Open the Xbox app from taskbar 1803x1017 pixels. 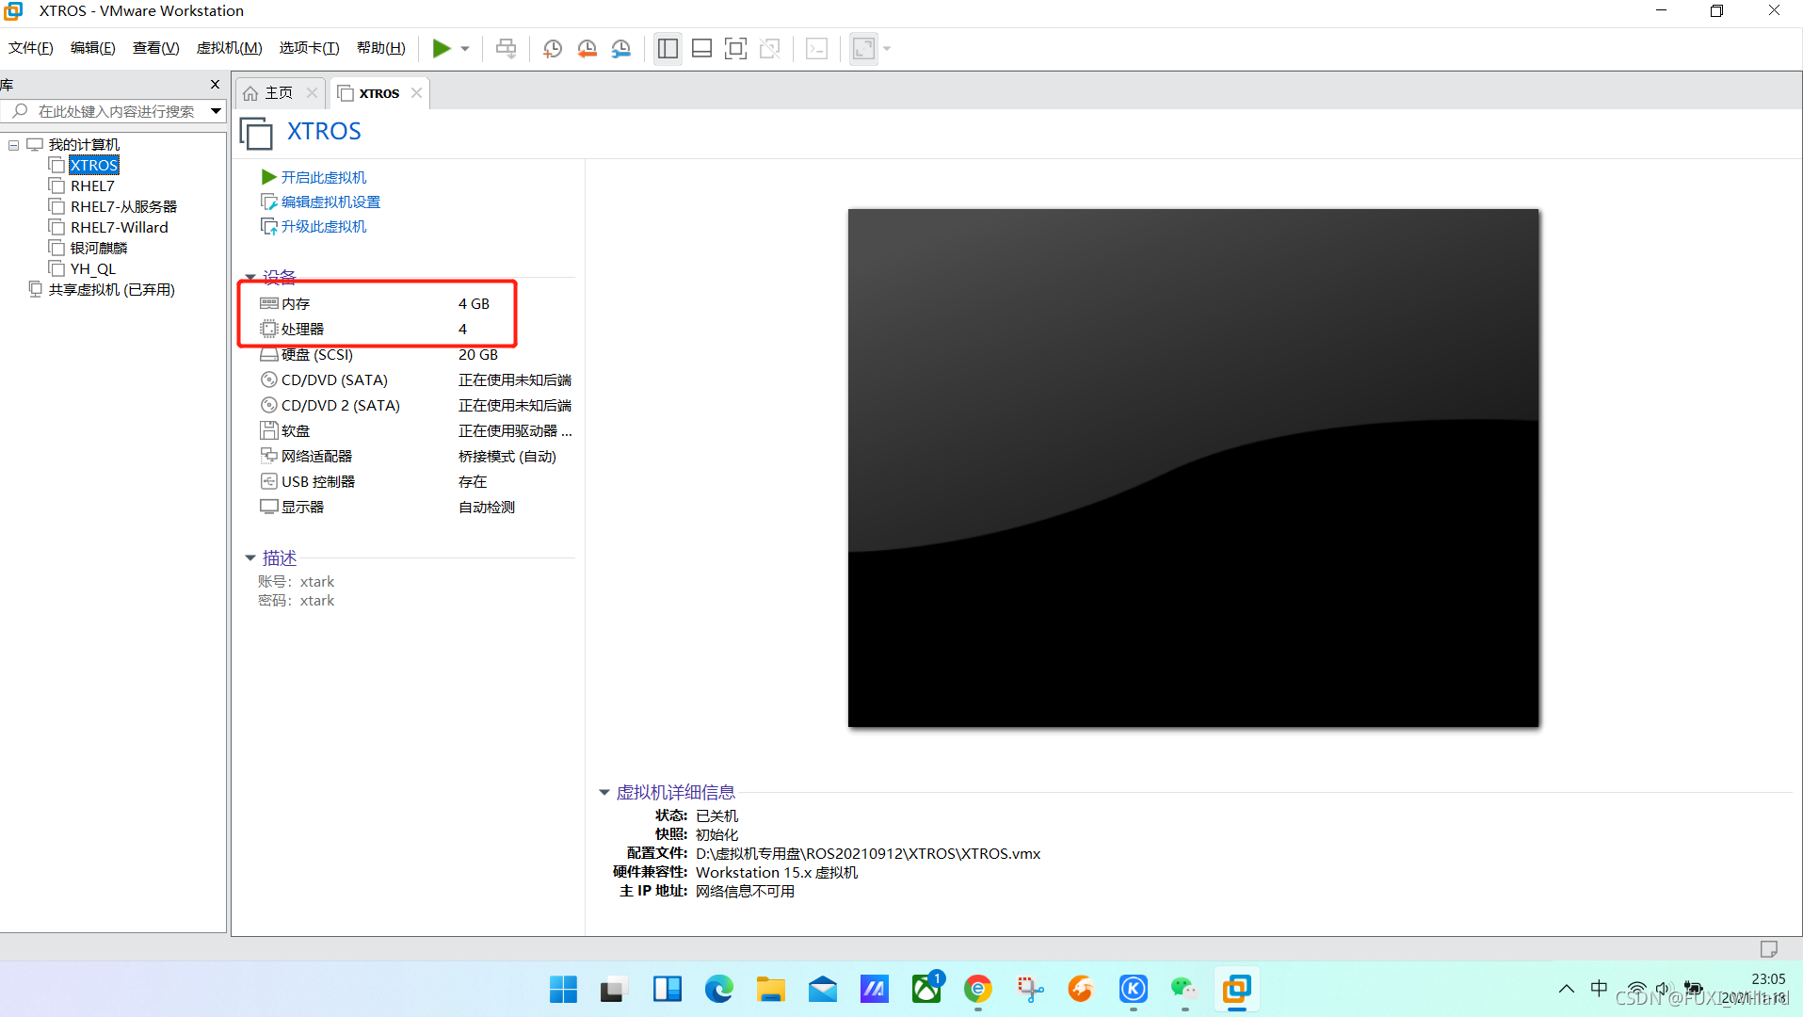[926, 989]
